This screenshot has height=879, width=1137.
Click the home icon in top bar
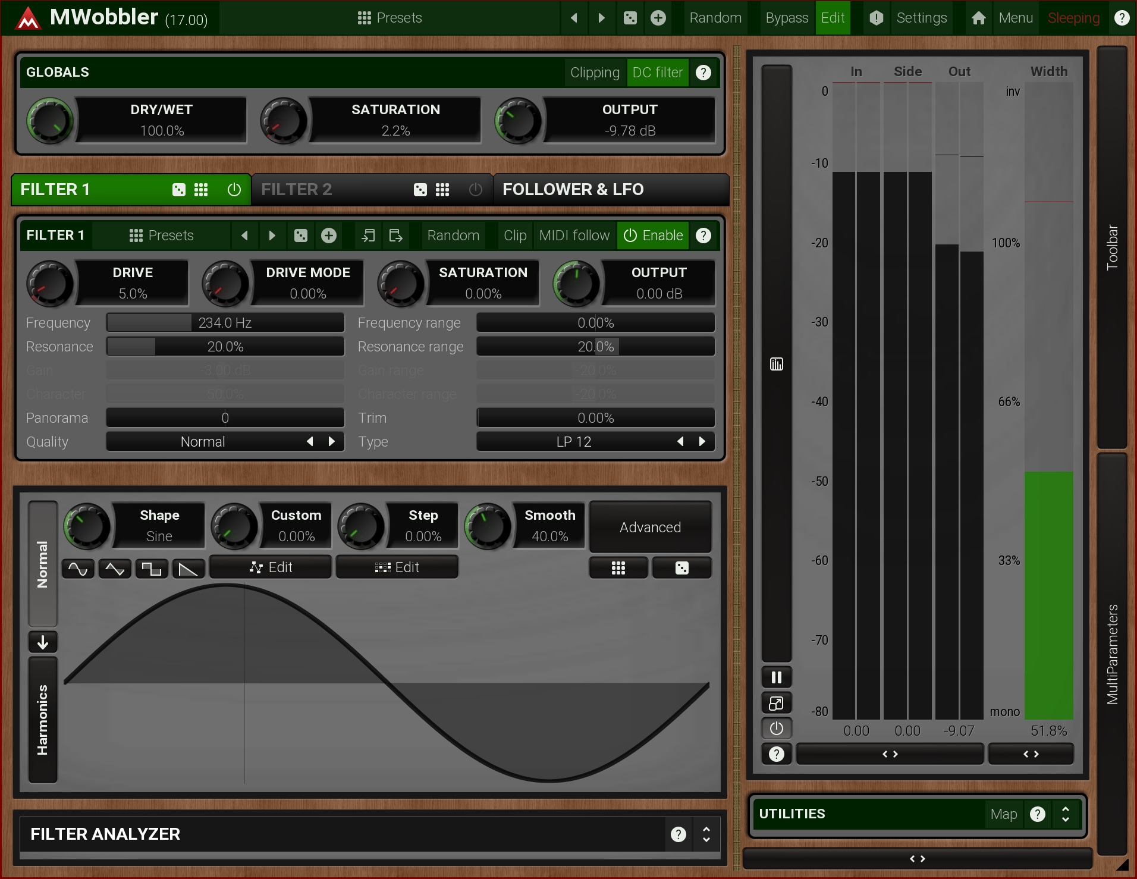coord(978,18)
